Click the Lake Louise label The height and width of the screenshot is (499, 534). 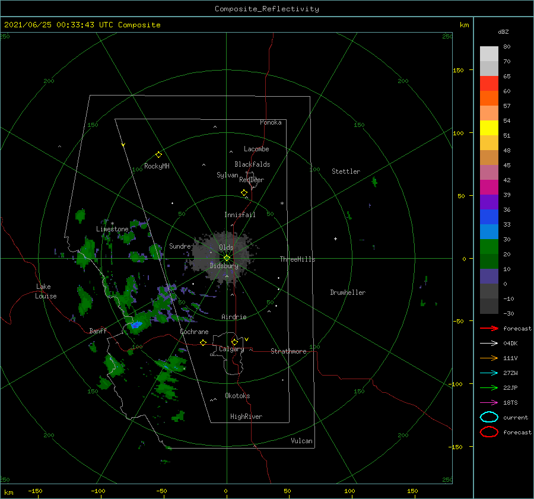pos(46,291)
